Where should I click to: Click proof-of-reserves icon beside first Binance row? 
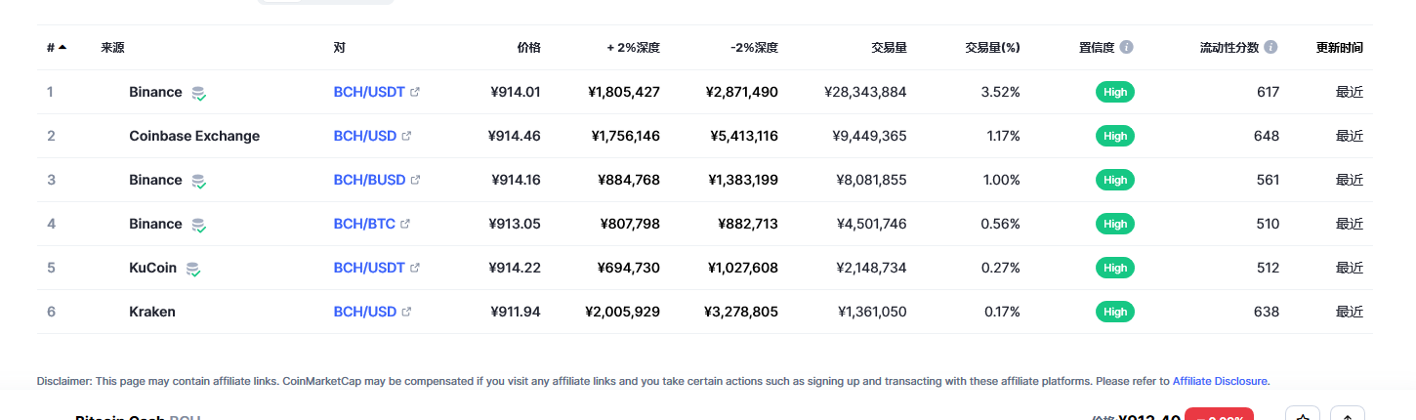[198, 93]
